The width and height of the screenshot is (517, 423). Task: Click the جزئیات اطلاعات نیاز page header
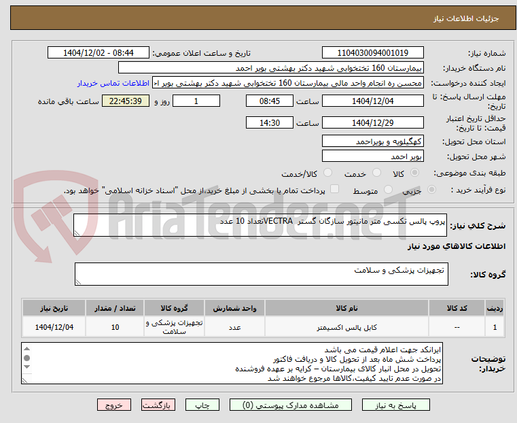click(465, 19)
